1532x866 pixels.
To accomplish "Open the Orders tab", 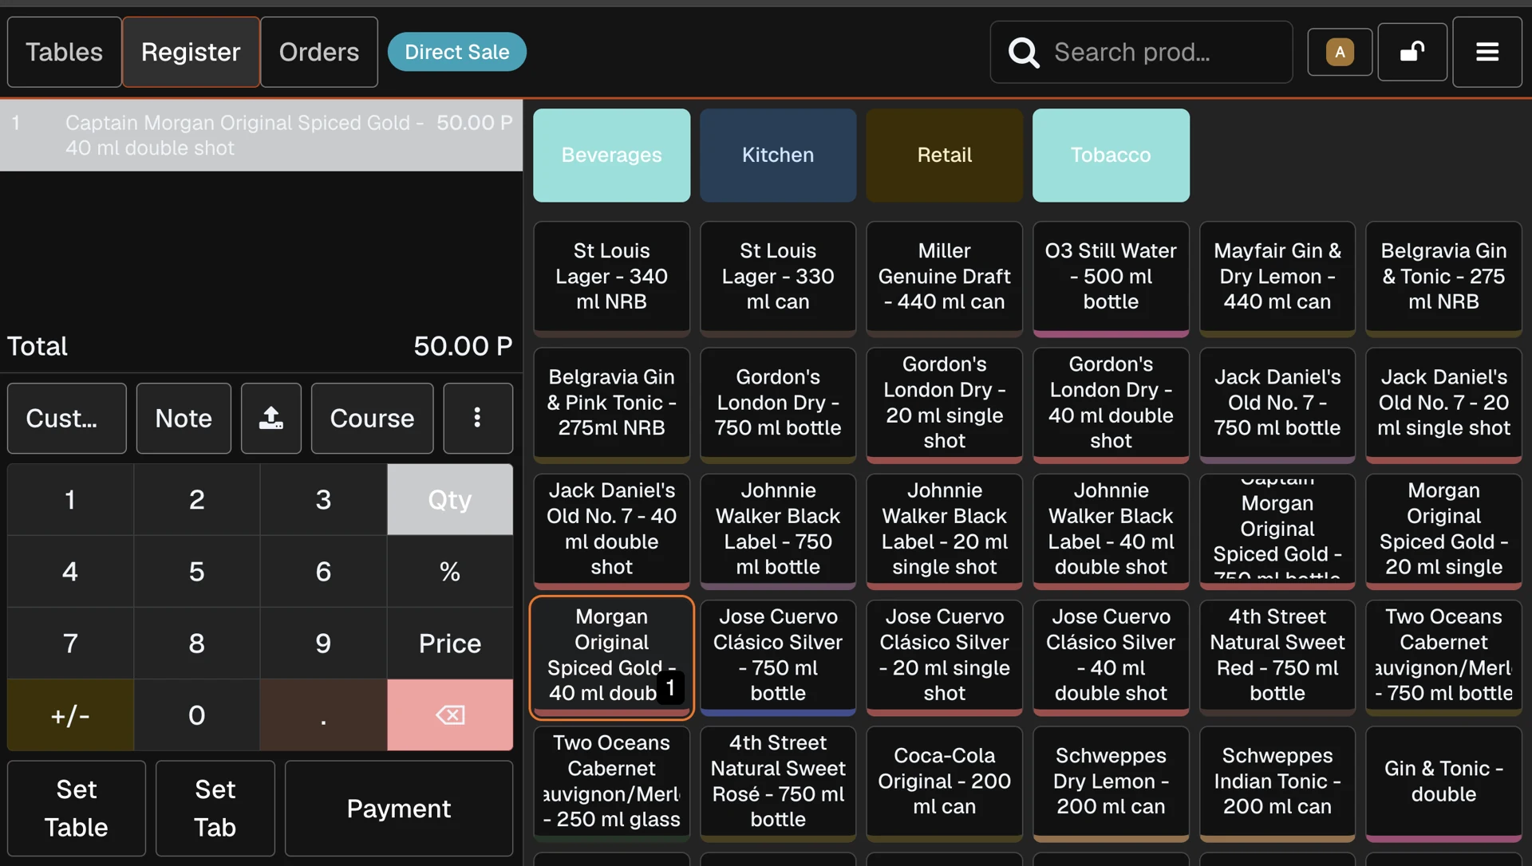I will tap(319, 52).
